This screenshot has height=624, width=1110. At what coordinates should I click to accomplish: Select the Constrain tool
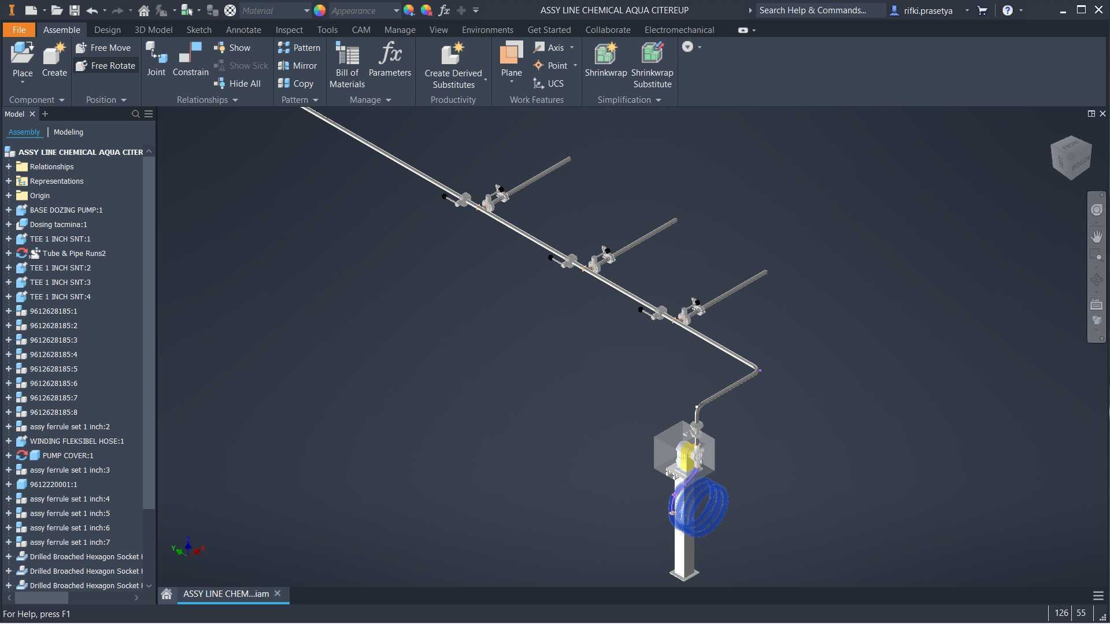tap(190, 60)
